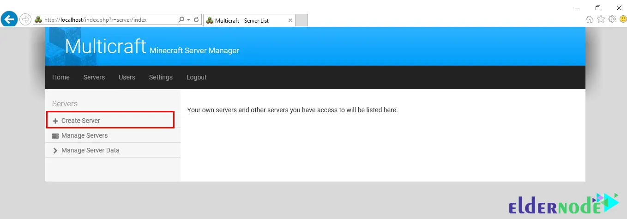Image resolution: width=627 pixels, height=219 pixels.
Task: Open the Settings menu item
Action: 161,77
